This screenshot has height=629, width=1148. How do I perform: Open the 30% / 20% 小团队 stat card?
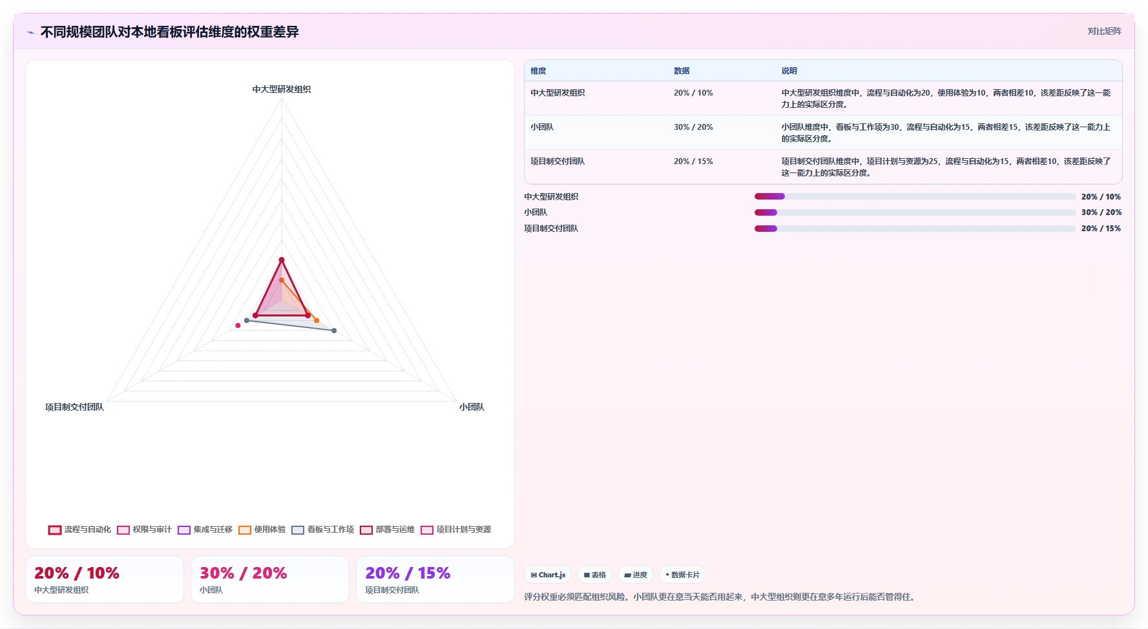coord(270,579)
